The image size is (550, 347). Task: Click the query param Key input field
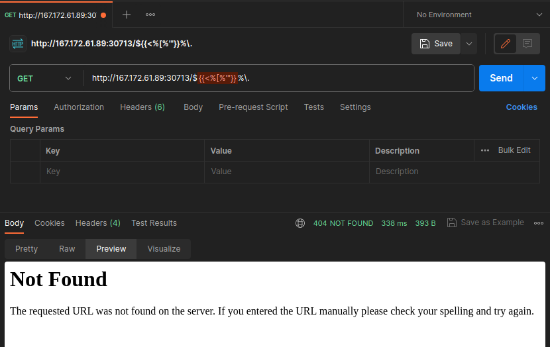(x=122, y=172)
